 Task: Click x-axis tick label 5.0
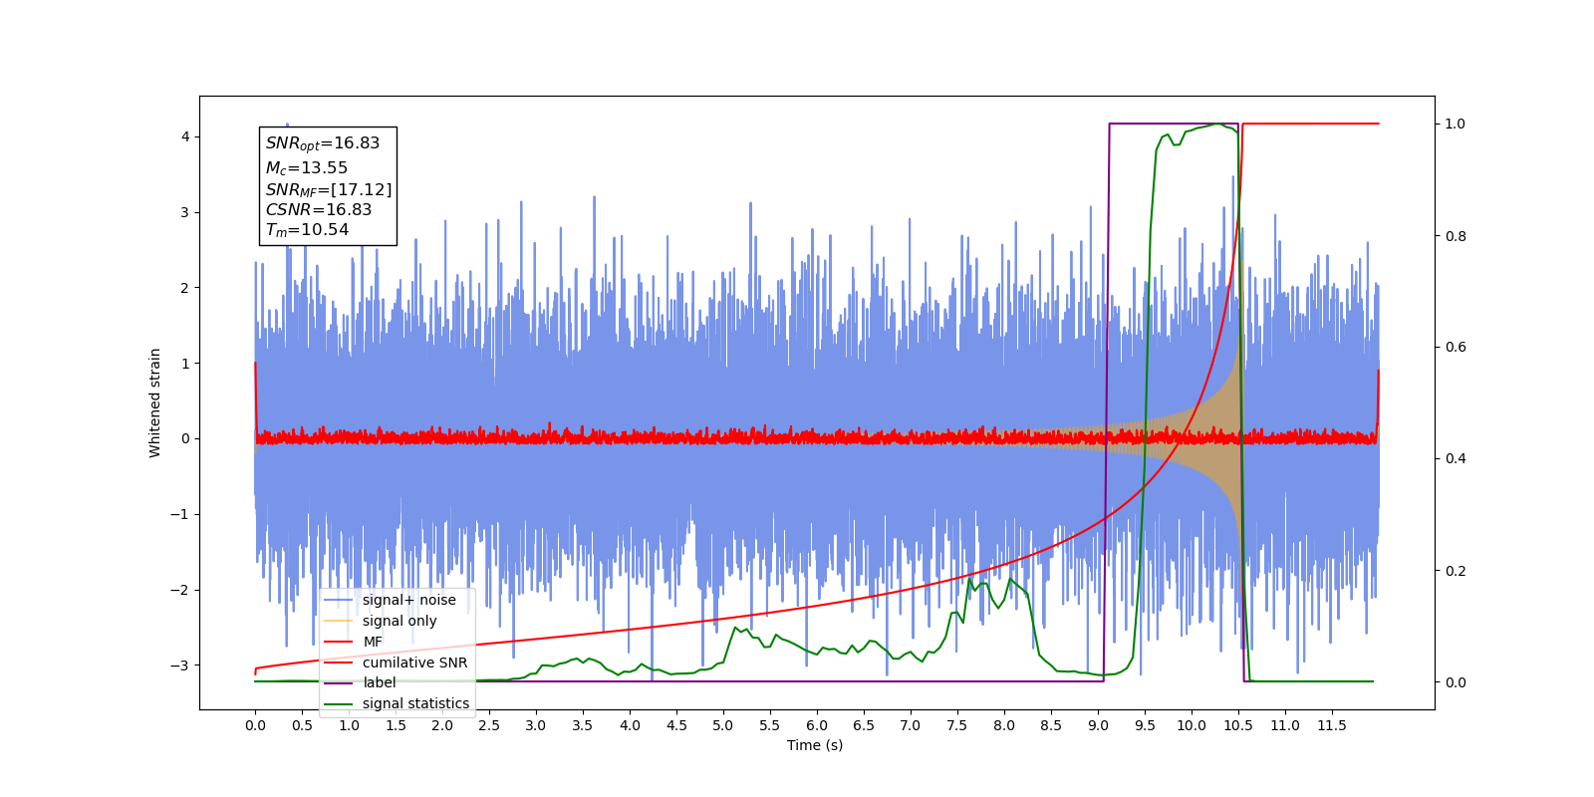click(x=723, y=725)
